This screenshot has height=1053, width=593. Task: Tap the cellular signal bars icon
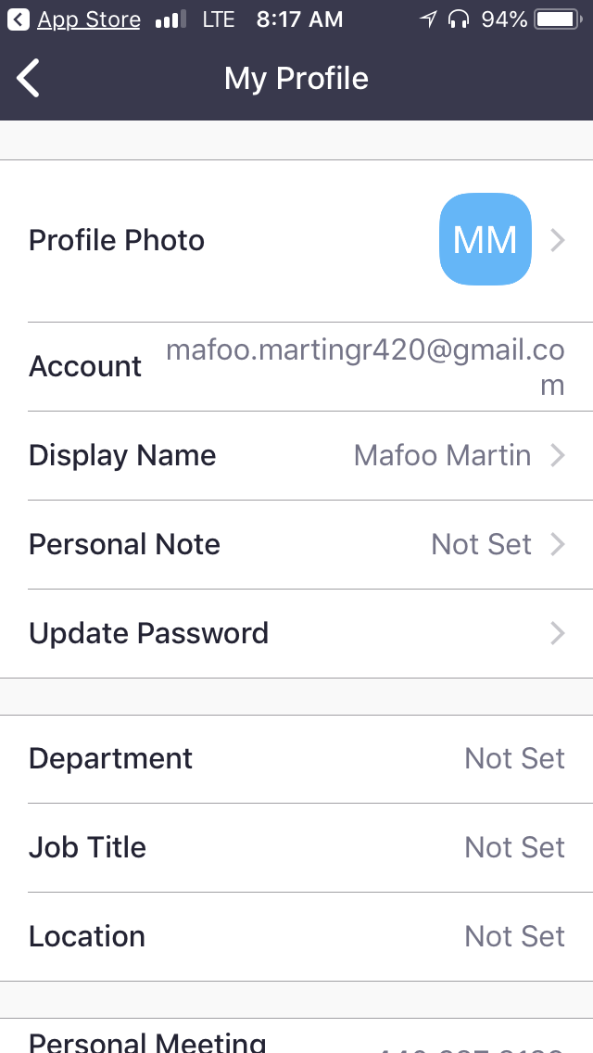click(x=170, y=19)
